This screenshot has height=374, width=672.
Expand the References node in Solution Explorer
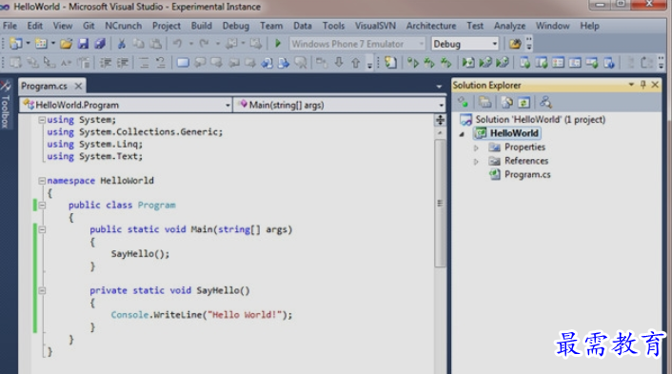click(x=476, y=162)
